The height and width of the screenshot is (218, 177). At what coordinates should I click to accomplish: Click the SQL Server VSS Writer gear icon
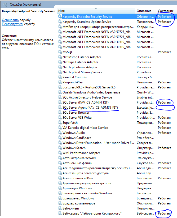[x=60, y=117]
